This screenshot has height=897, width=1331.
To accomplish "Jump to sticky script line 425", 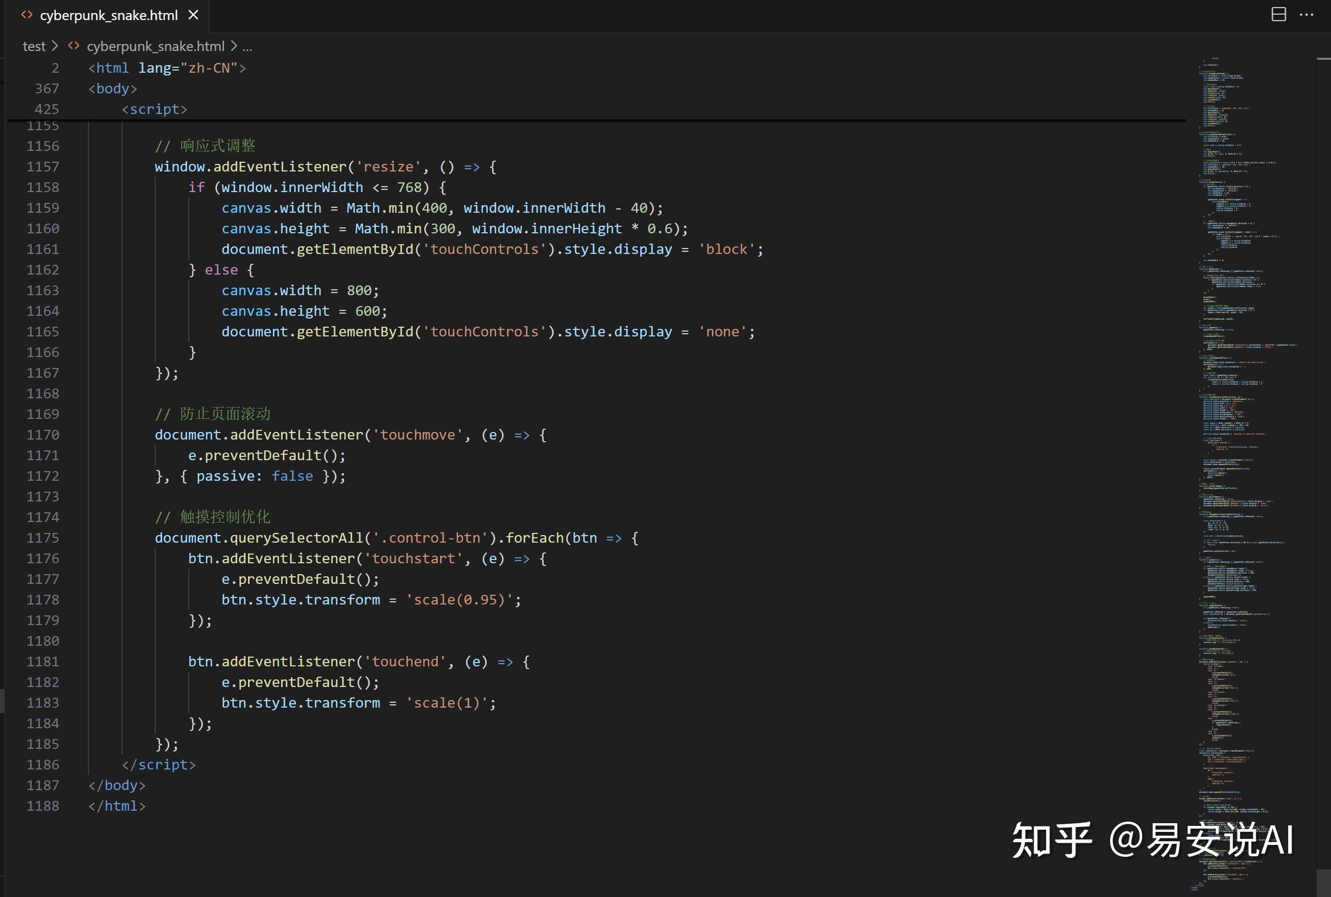I will (x=155, y=109).
